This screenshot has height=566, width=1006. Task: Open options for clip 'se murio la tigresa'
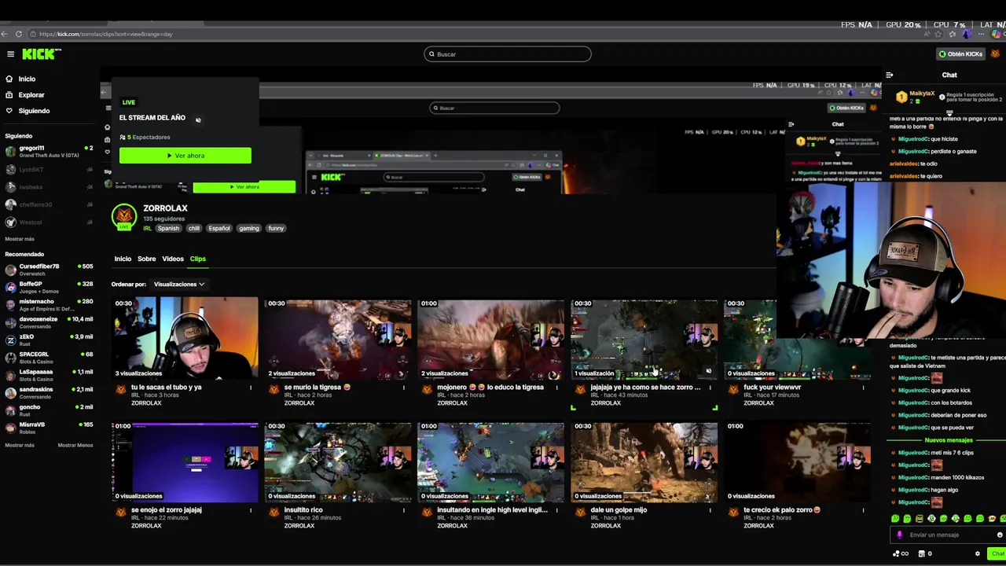pyautogui.click(x=404, y=388)
